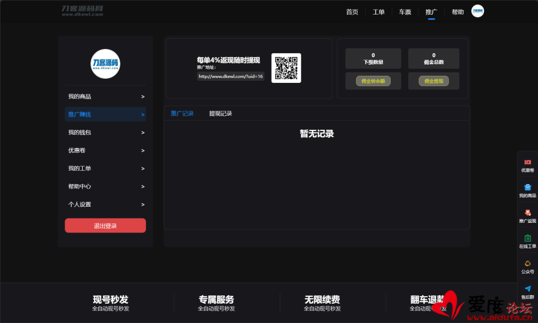The height and width of the screenshot is (323, 538).
Task: Click the 暂无记录 empty state text
Action: 317,134
